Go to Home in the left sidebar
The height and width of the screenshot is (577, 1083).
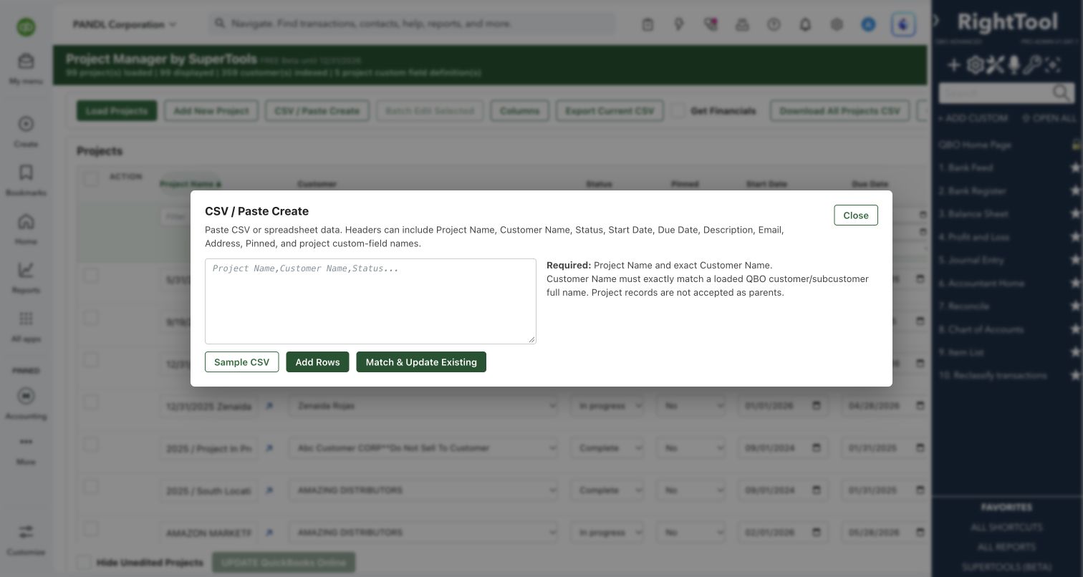point(26,228)
